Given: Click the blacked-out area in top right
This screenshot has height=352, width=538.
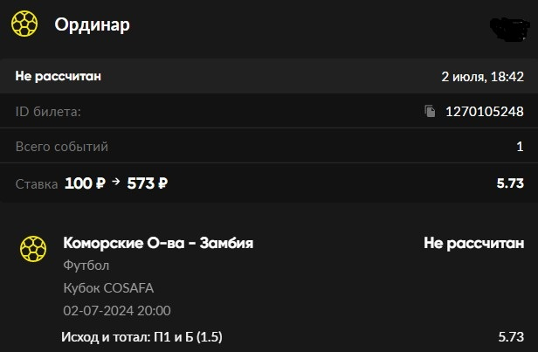Looking at the screenshot, I should (509, 28).
